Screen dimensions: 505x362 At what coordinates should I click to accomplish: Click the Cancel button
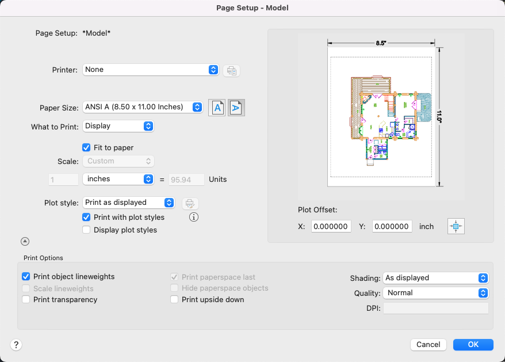(429, 345)
